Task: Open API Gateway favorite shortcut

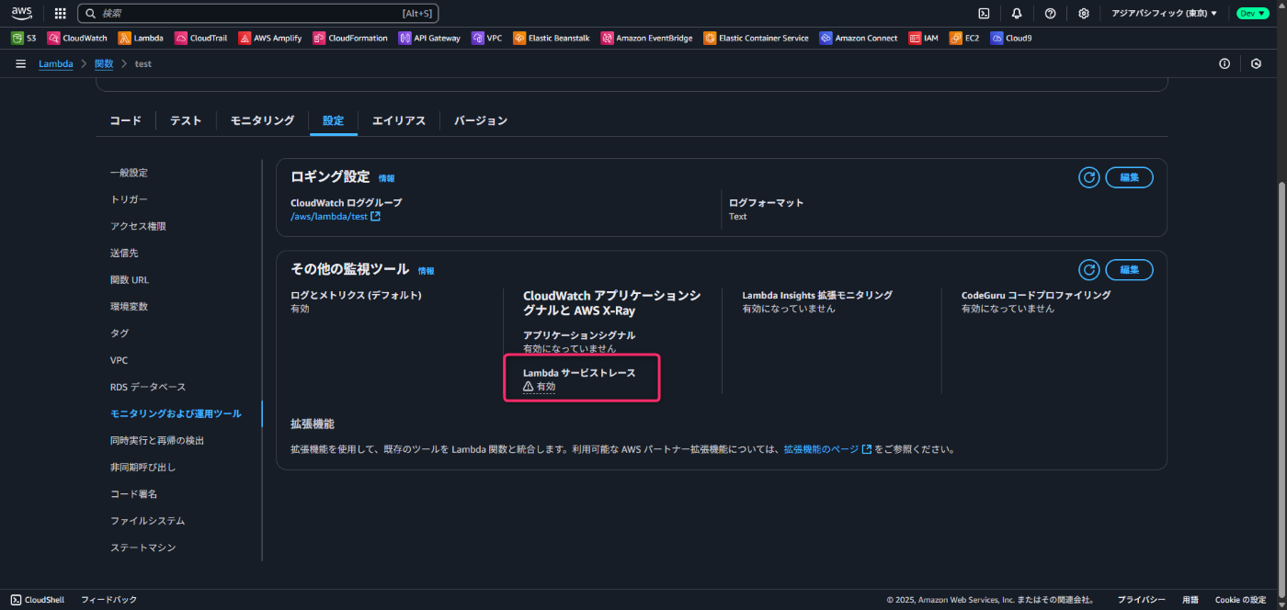Action: pyautogui.click(x=430, y=39)
